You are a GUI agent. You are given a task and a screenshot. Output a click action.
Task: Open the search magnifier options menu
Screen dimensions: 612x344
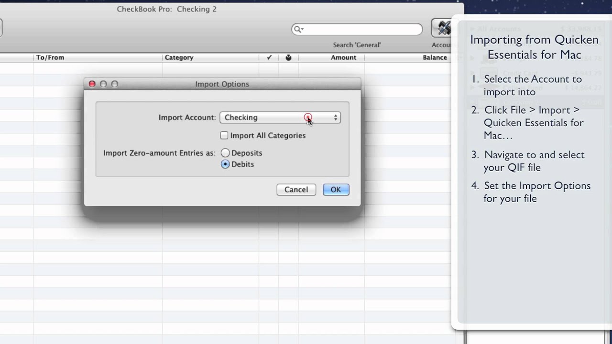point(299,29)
